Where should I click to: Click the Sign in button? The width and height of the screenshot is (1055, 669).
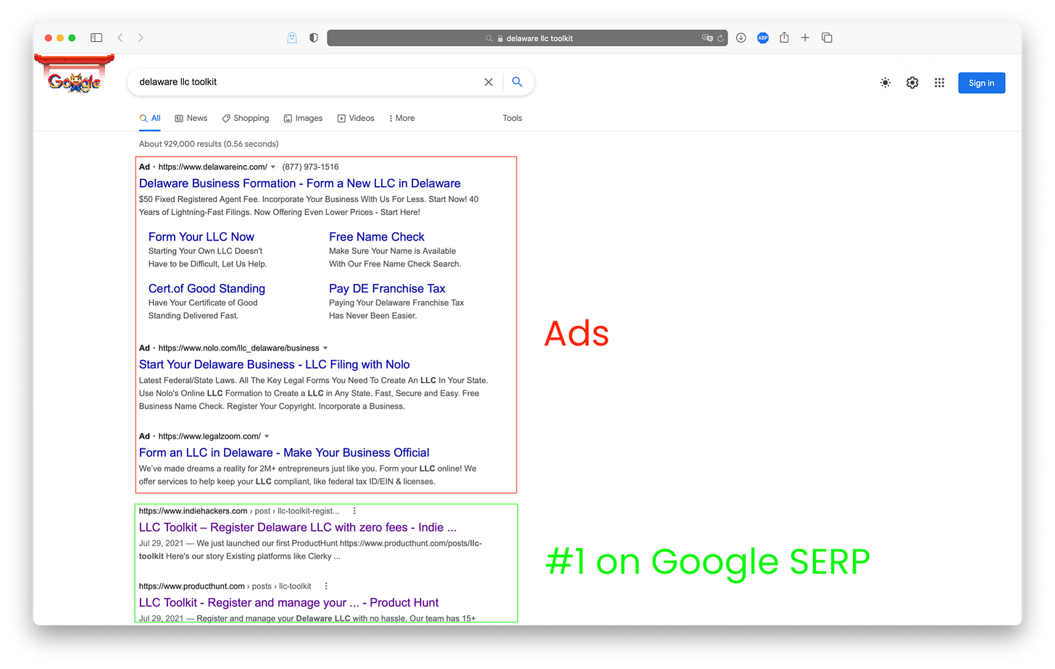coord(981,83)
